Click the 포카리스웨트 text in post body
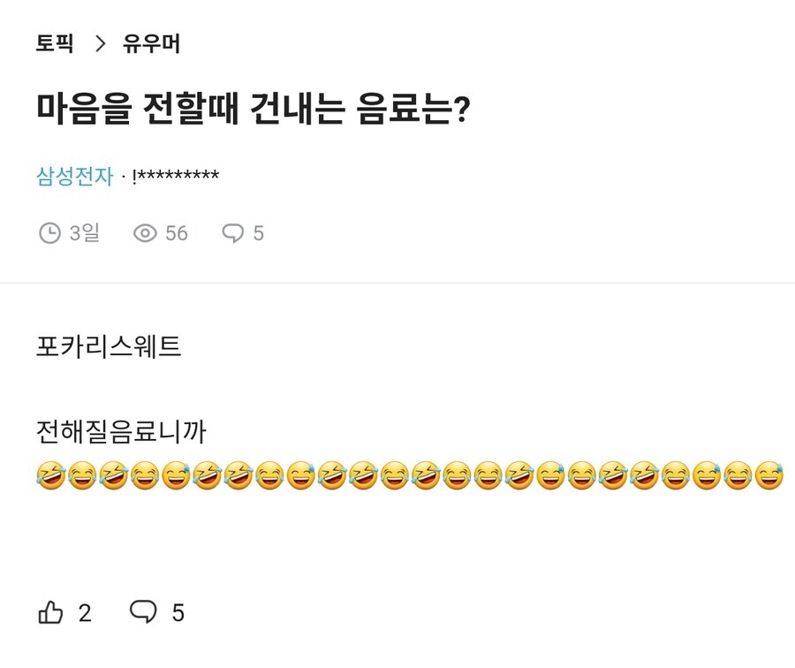Viewport: 795px width, 668px height. pos(109,346)
